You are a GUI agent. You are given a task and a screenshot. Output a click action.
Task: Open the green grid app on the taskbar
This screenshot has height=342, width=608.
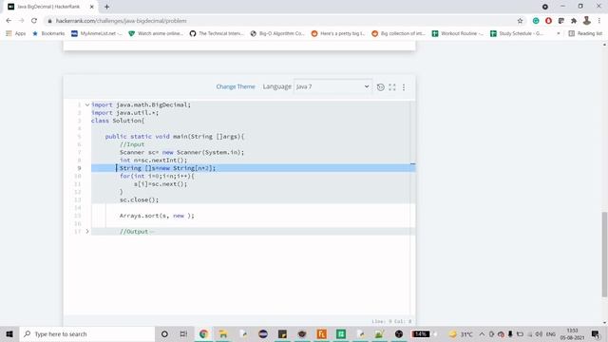(x=341, y=333)
